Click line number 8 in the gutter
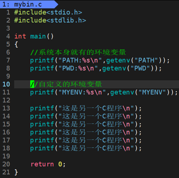This screenshot has width=179, height=178. pyautogui.click(x=8, y=68)
